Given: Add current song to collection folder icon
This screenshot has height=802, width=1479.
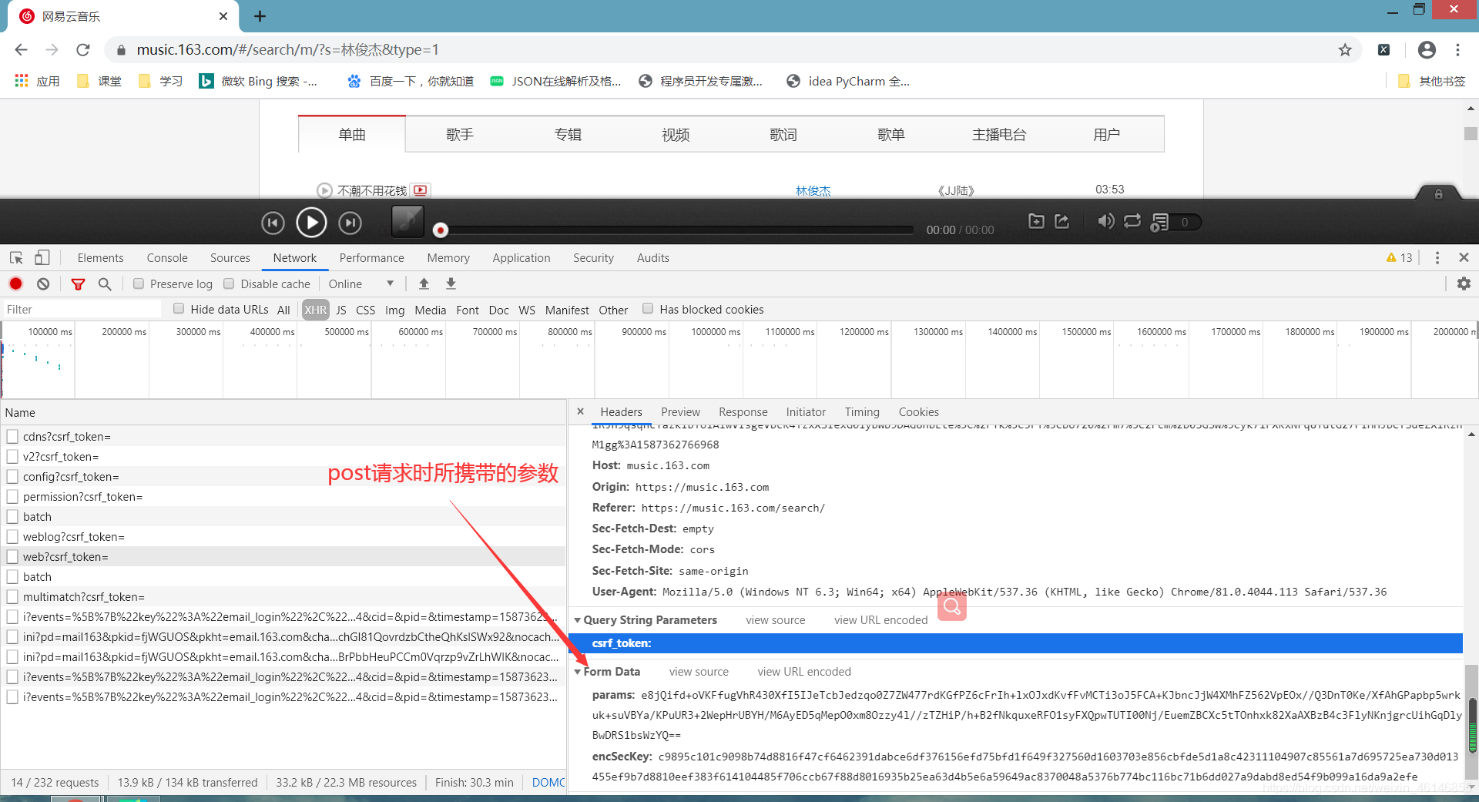Looking at the screenshot, I should click(1037, 222).
